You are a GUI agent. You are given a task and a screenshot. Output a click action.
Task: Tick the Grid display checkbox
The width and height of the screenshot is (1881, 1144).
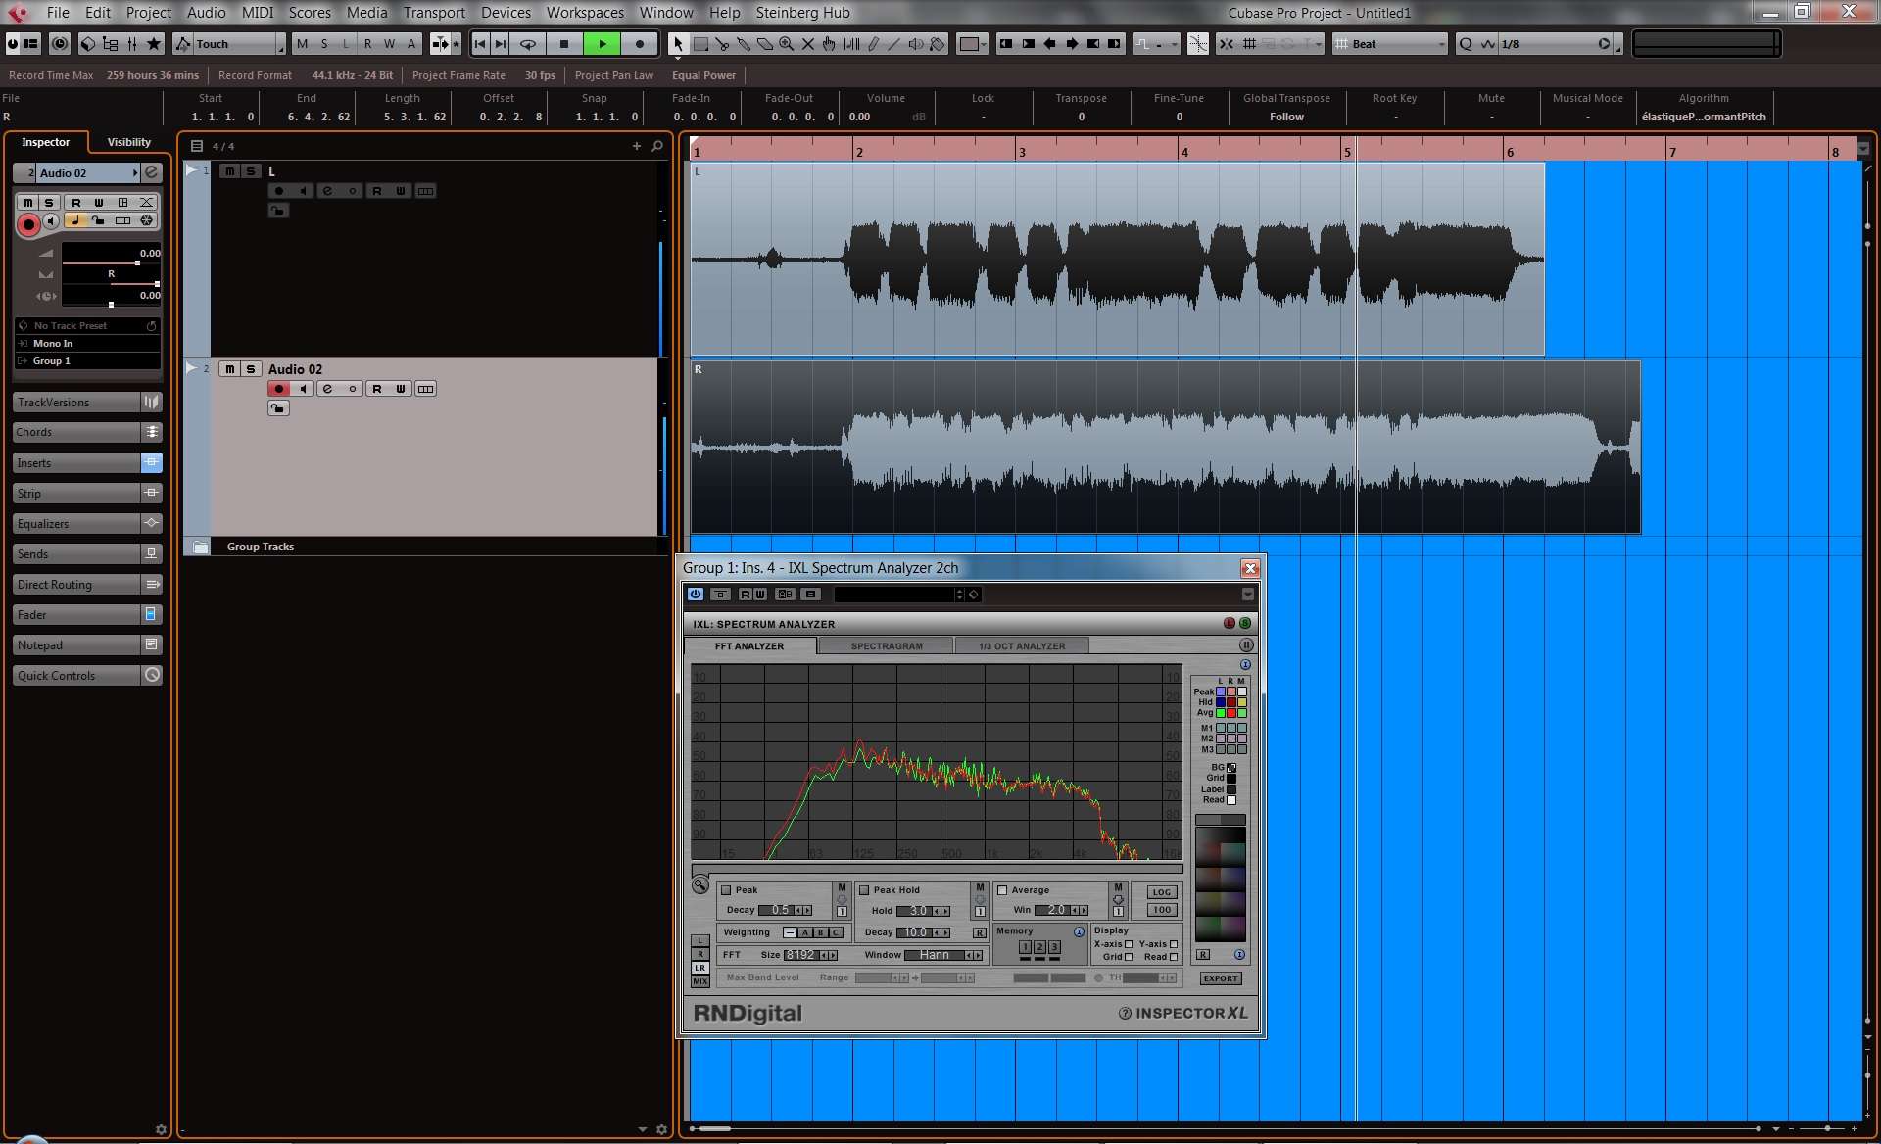point(1129,957)
